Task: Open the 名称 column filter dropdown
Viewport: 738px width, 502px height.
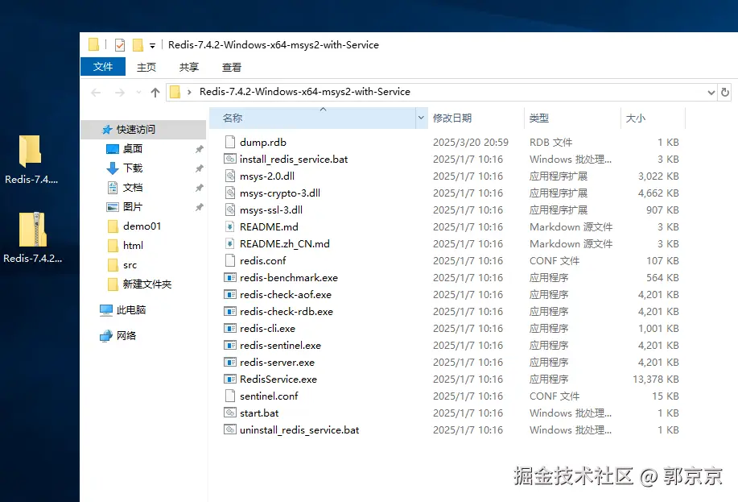Action: [x=421, y=118]
